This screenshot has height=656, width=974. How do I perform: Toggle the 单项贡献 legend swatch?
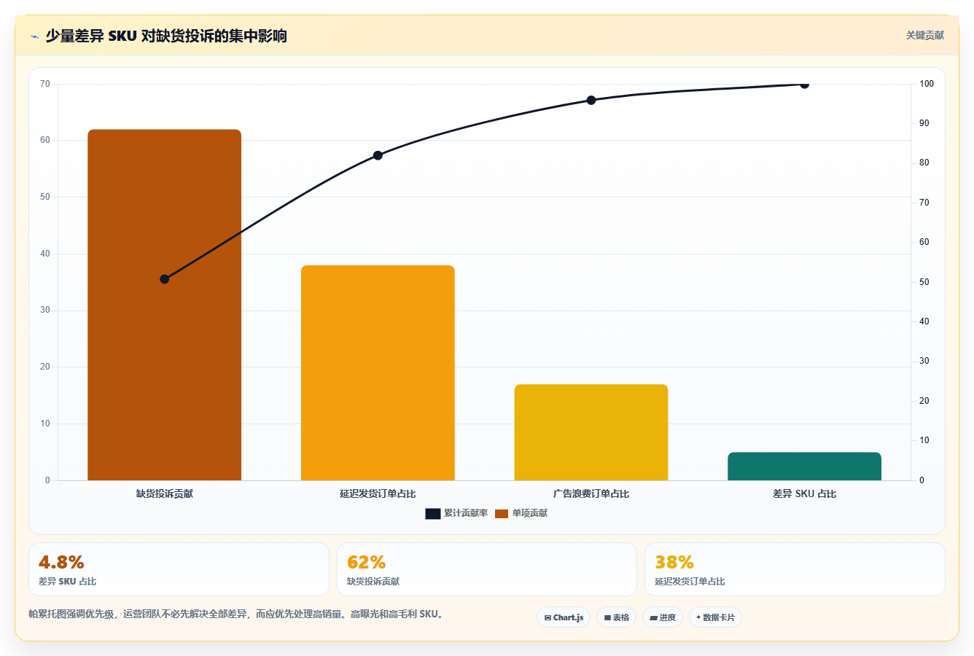tap(502, 514)
